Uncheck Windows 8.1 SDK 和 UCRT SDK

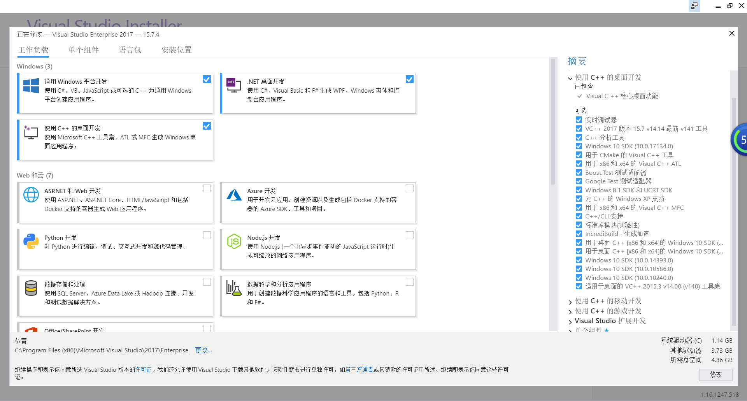pyautogui.click(x=579, y=190)
